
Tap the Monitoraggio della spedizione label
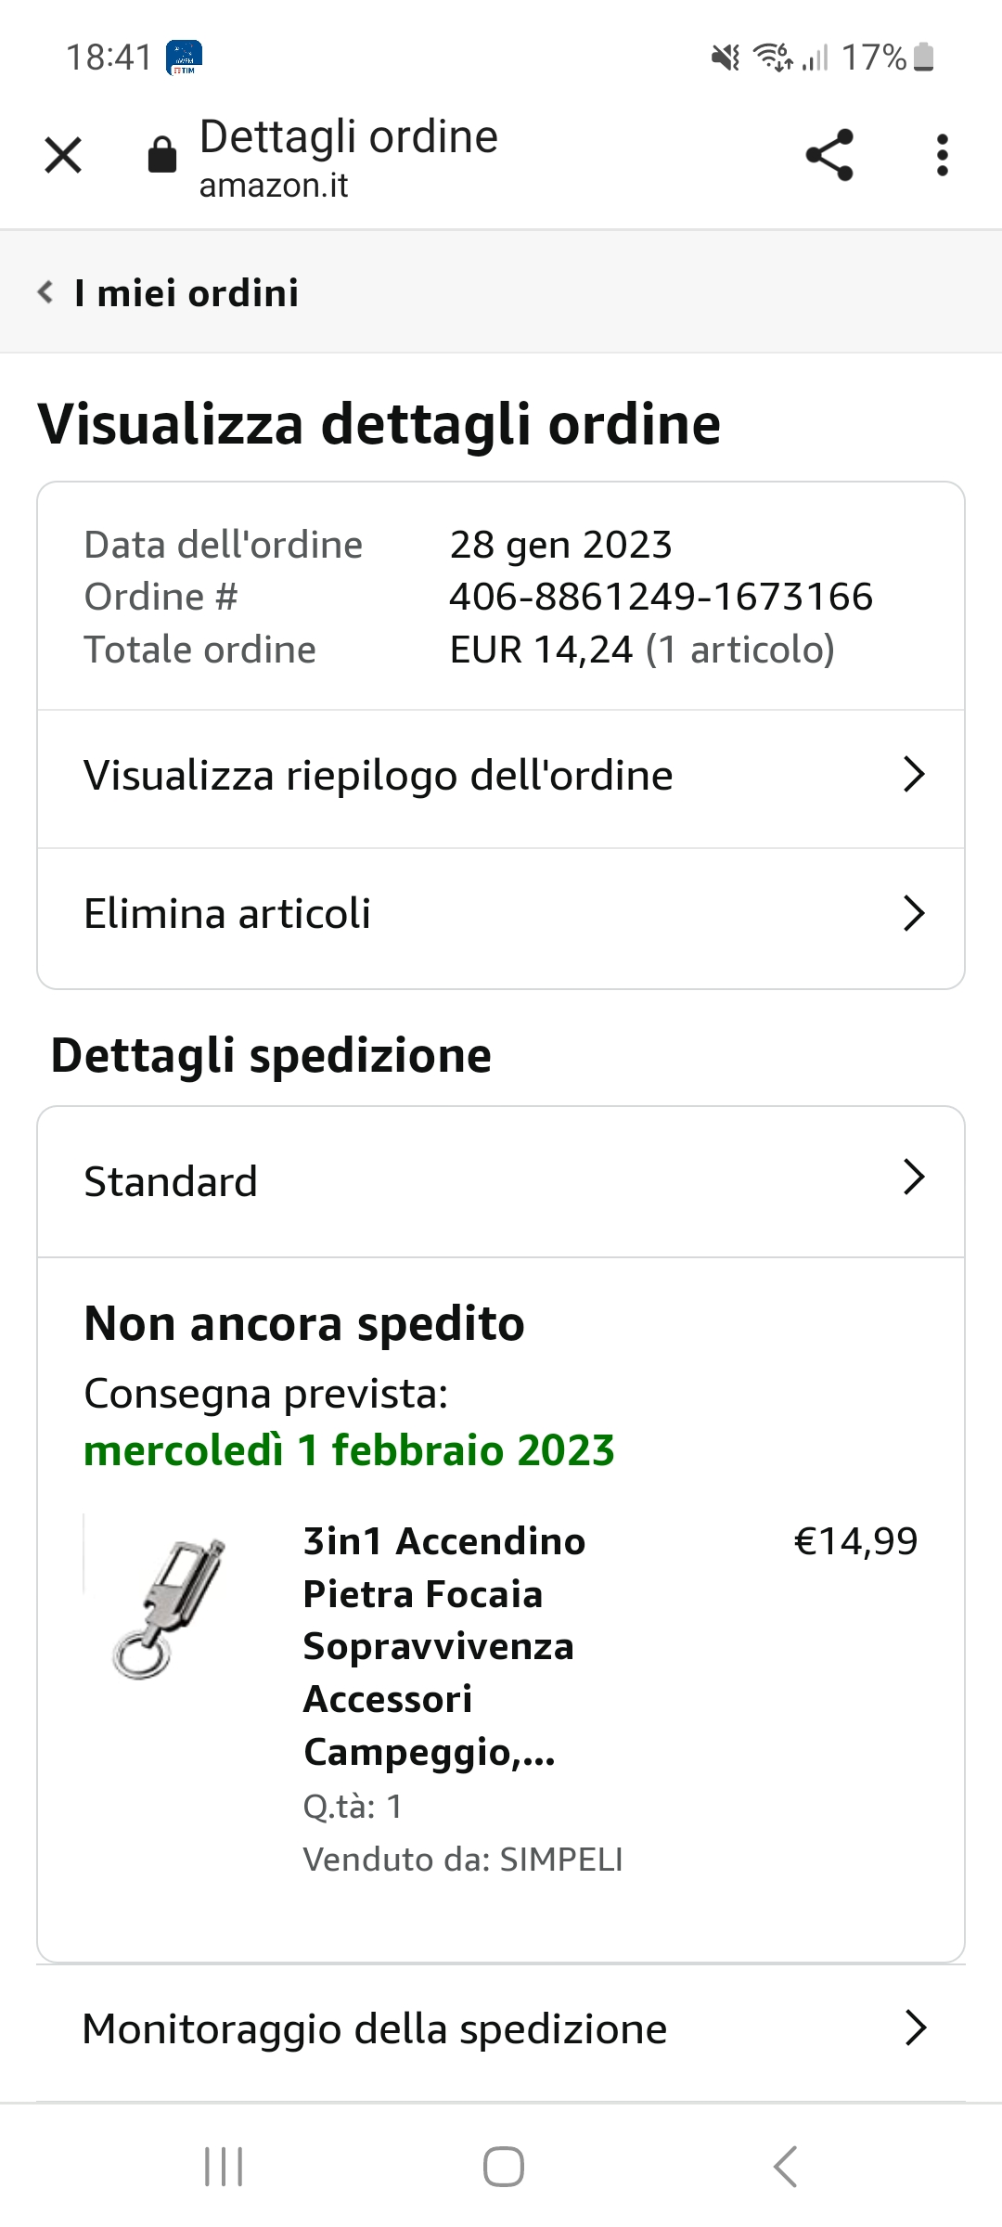(375, 2029)
